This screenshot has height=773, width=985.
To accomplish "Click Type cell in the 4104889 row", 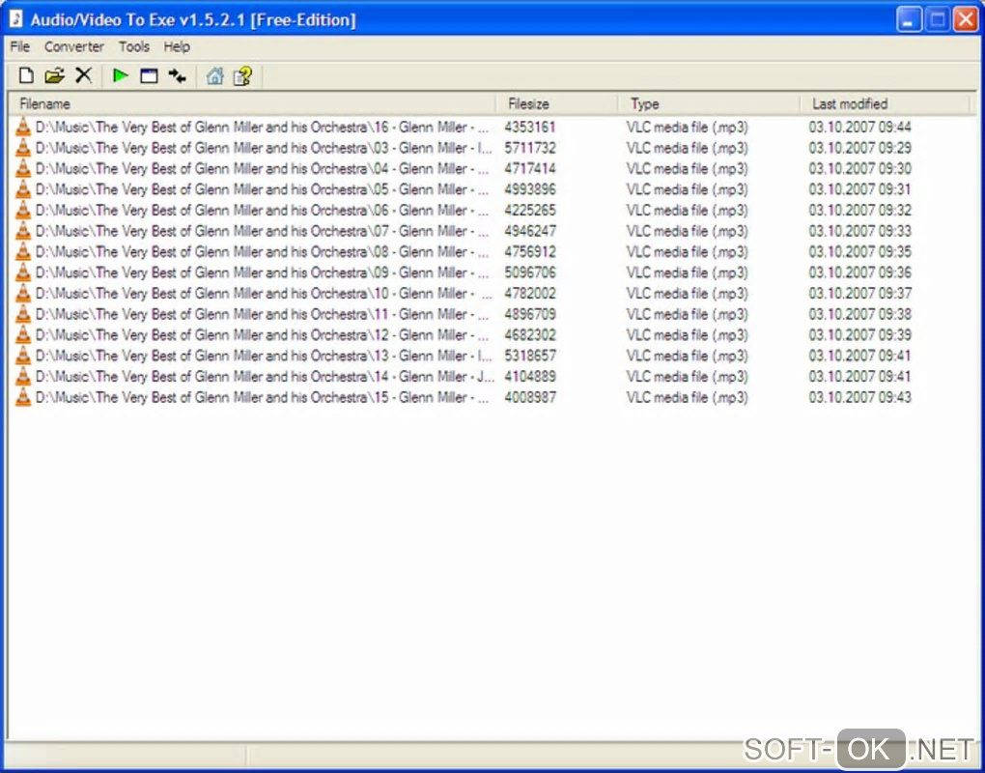I will (x=688, y=376).
